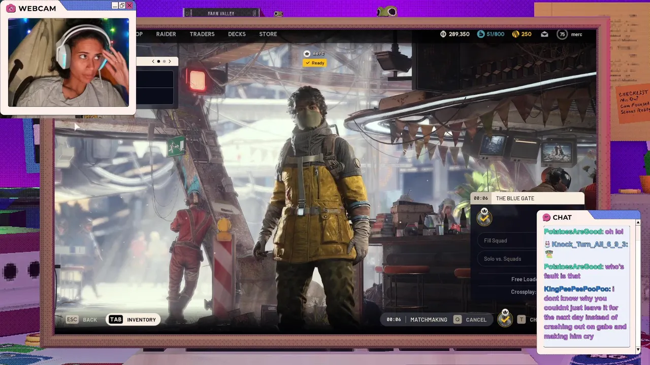Click the WEBCAM window title
Image resolution: width=650 pixels, height=365 pixels.
[37, 8]
